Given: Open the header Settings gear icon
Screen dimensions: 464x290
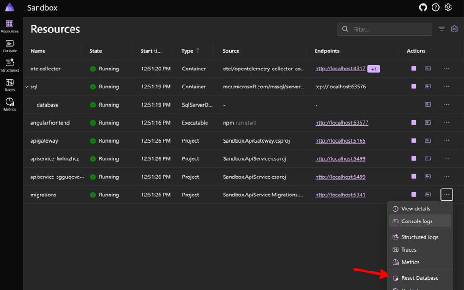Looking at the screenshot, I should pos(448,7).
